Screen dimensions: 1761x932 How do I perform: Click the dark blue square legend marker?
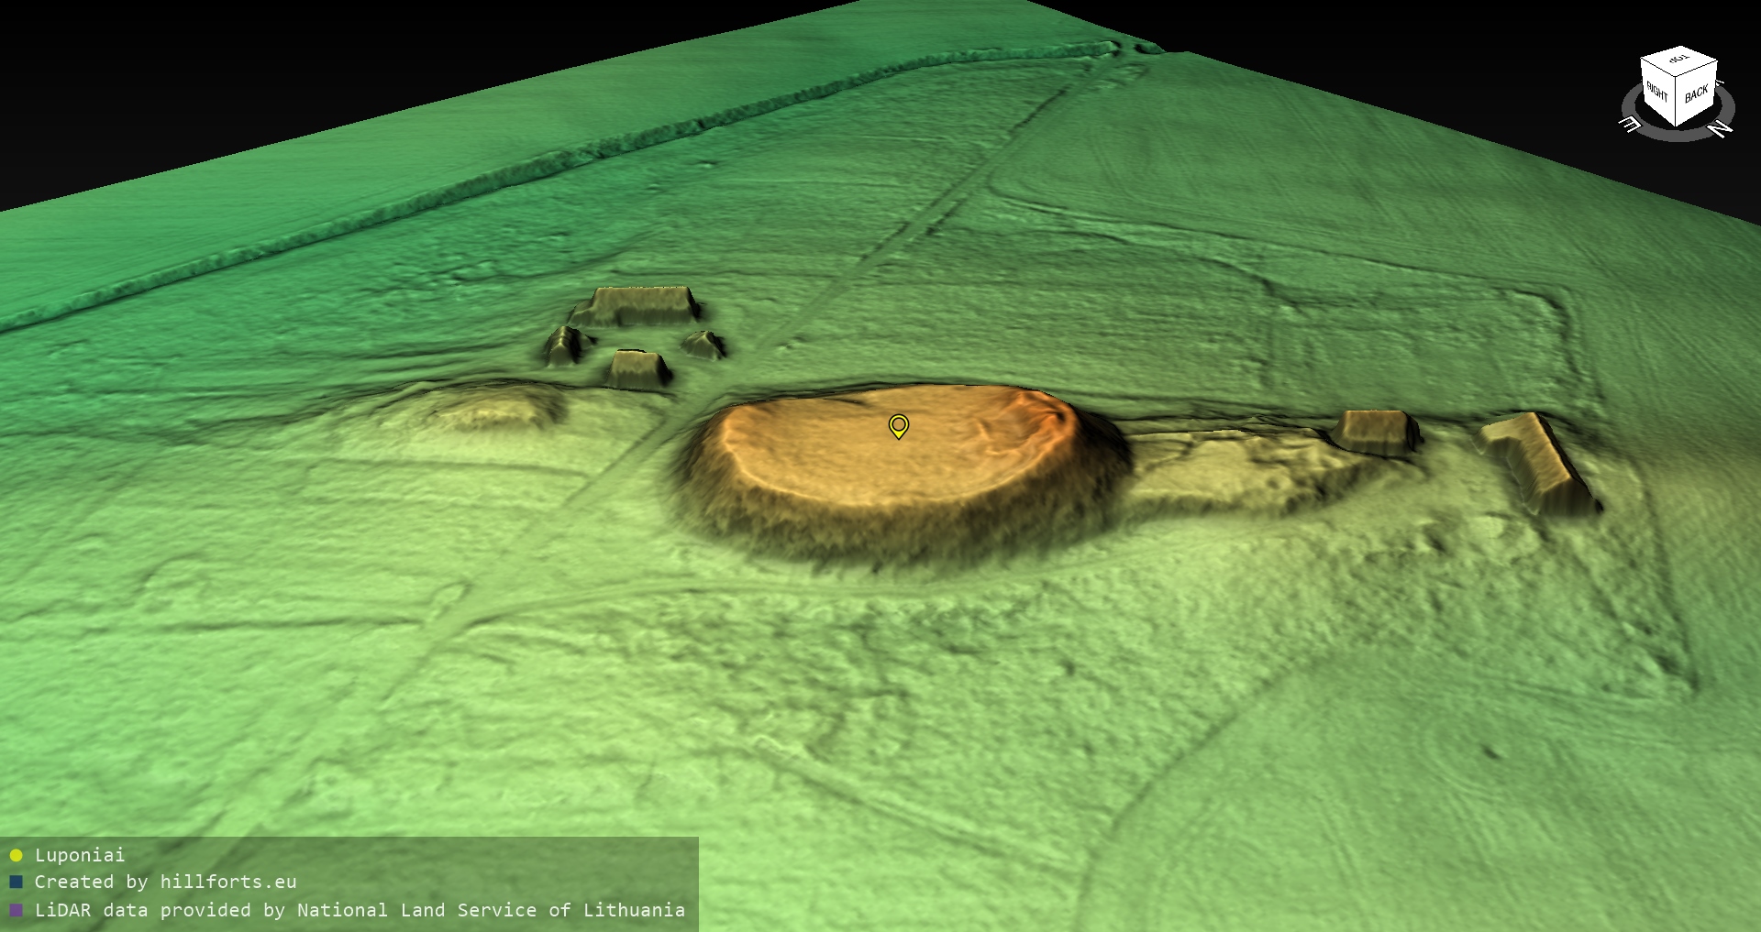[x=16, y=883]
